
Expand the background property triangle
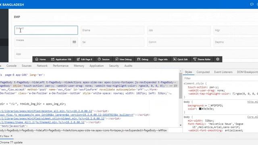pos(206,106)
